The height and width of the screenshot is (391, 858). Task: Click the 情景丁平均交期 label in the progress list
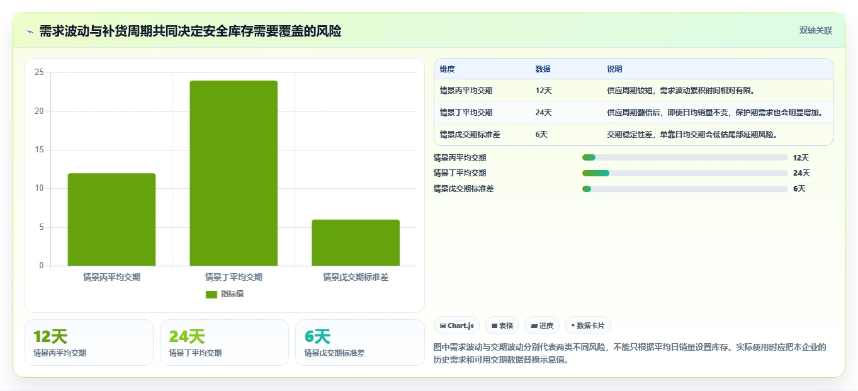[x=460, y=173]
